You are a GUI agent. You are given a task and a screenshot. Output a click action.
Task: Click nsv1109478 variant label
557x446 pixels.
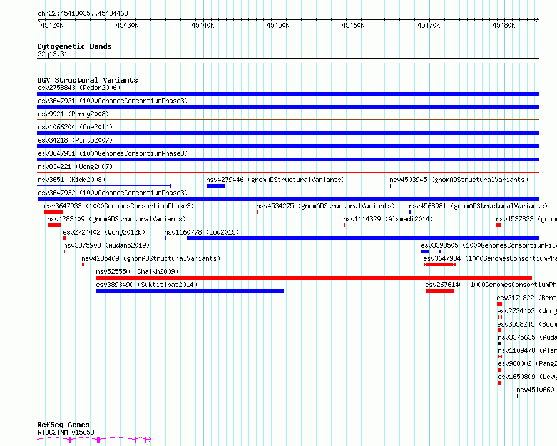(527, 350)
